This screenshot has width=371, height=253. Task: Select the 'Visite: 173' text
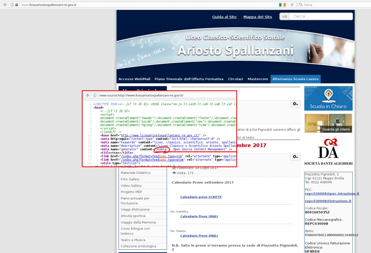click(x=185, y=173)
